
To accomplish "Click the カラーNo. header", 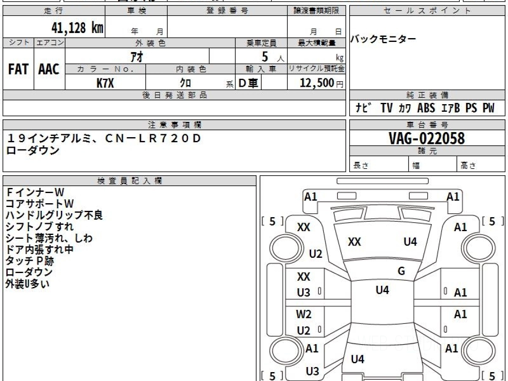I will coord(105,69).
